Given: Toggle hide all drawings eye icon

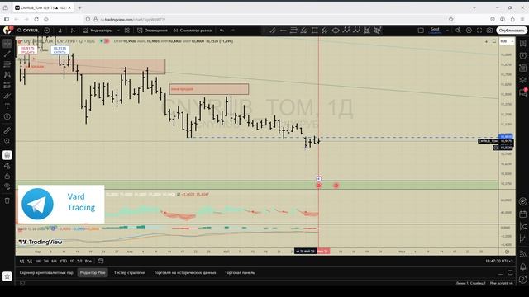Looking at the screenshot, I should tap(7, 186).
